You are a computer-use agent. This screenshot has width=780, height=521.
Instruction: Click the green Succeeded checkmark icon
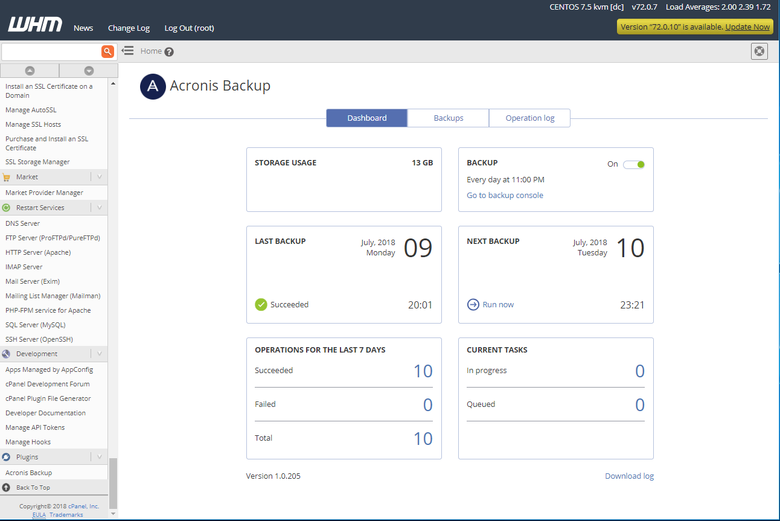(x=261, y=305)
